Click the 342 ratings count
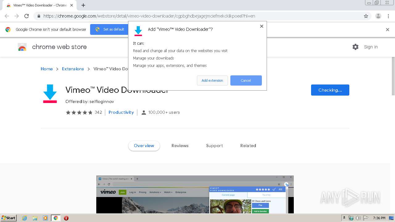395x222 pixels. pyautogui.click(x=98, y=112)
